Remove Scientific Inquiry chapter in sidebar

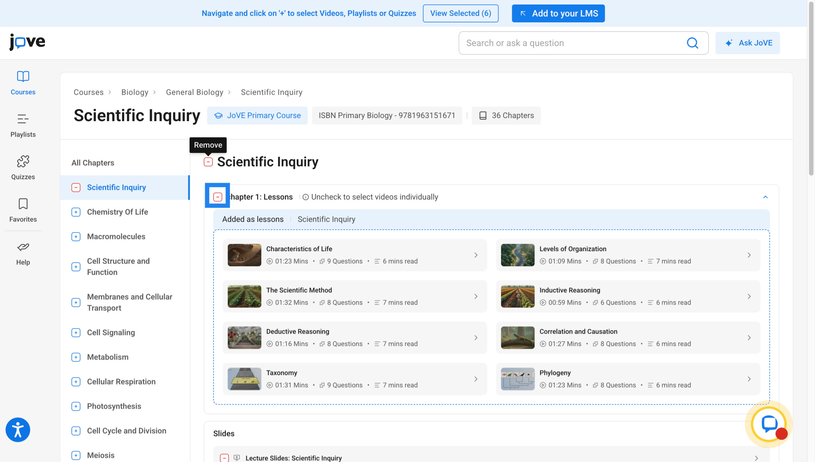click(x=76, y=187)
